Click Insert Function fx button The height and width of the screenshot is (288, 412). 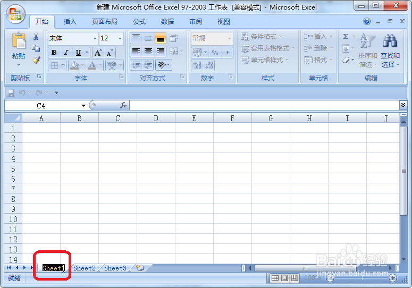click(123, 105)
